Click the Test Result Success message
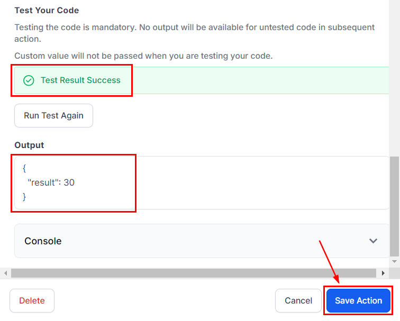This screenshot has height=321, width=400. point(80,80)
